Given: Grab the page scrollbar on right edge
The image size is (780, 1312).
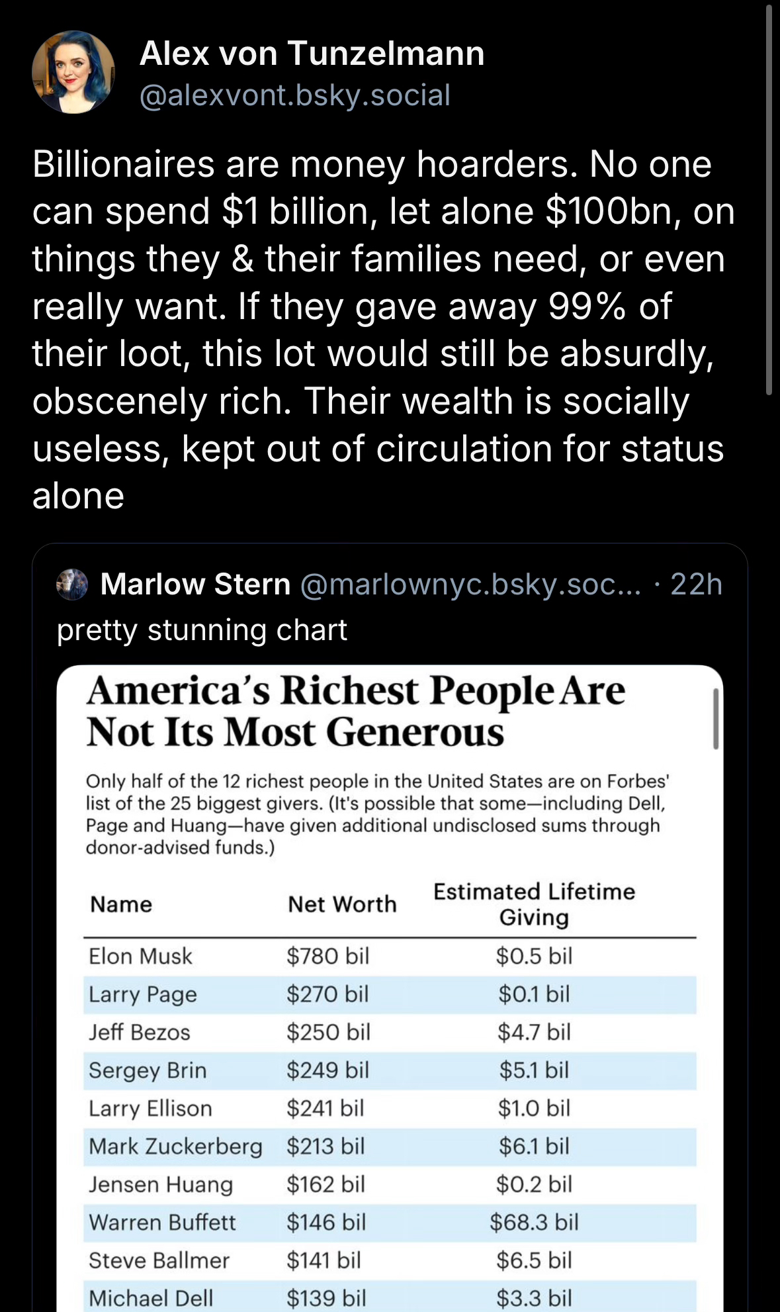Looking at the screenshot, I should pyautogui.click(x=768, y=199).
